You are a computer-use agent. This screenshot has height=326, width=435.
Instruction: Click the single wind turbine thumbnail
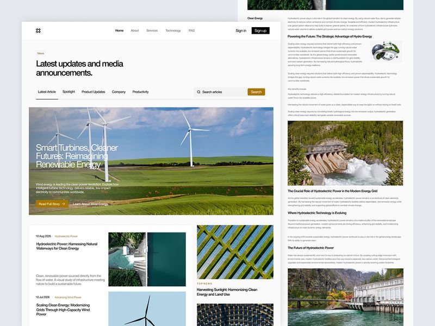pyautogui.click(x=147, y=309)
